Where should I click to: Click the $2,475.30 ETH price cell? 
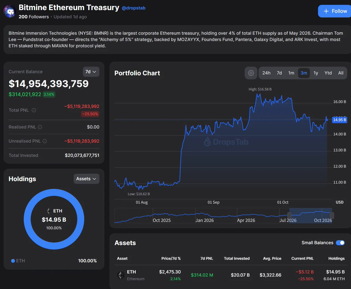click(170, 272)
